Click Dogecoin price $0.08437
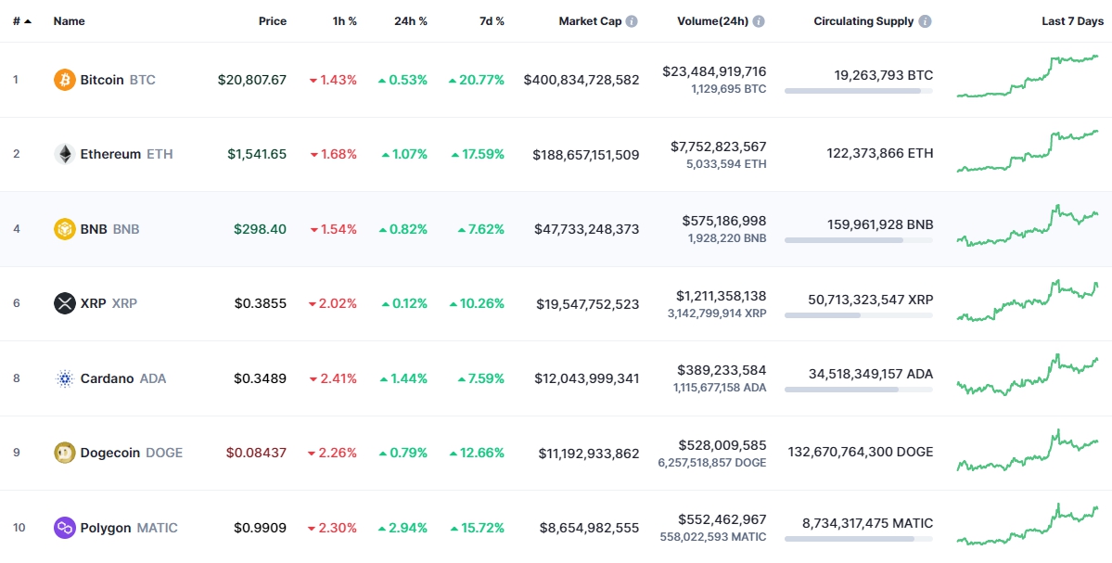 pyautogui.click(x=257, y=453)
